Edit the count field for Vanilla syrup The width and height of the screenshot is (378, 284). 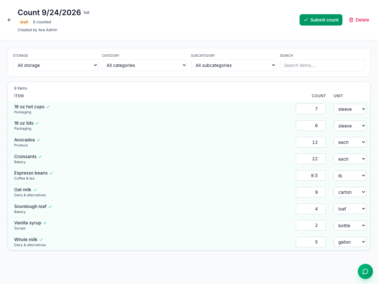[x=311, y=225]
